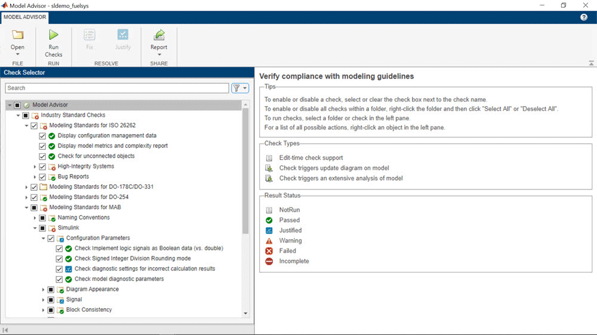Toggle Check model diagnostic parameters checkbox

click(x=59, y=279)
